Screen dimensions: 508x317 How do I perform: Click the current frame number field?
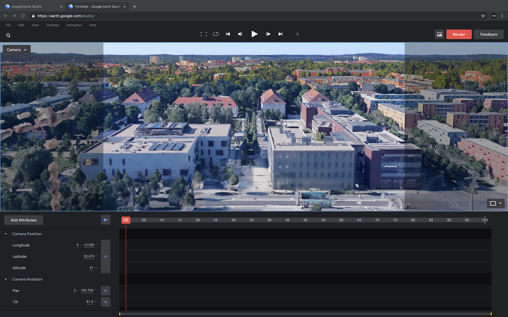(297, 34)
